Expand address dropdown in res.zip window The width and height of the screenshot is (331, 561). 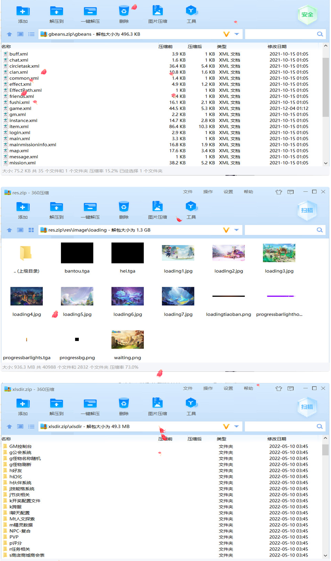(236, 230)
